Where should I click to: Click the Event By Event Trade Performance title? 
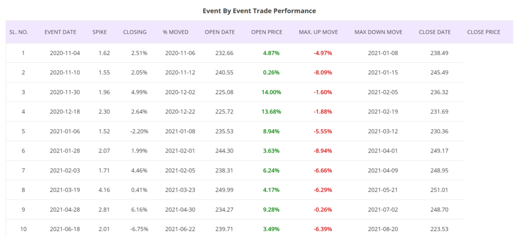pyautogui.click(x=259, y=11)
